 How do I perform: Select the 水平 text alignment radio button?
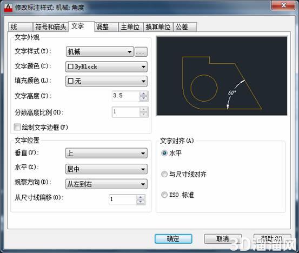pyautogui.click(x=164, y=153)
